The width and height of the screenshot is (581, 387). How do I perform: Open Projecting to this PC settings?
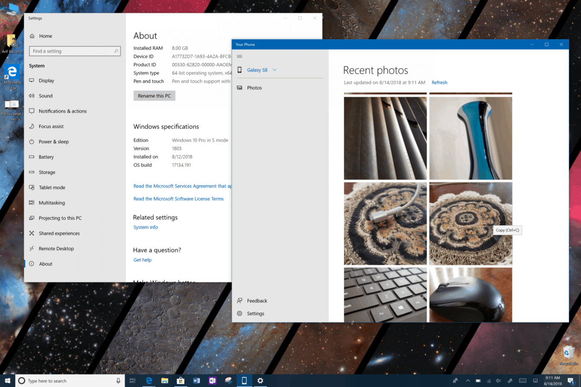60,218
